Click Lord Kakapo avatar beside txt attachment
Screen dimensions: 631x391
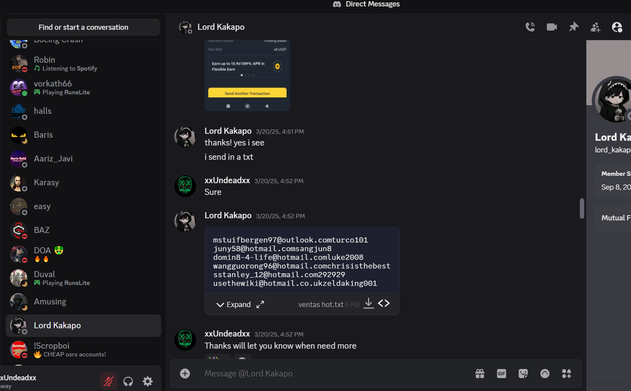185,221
